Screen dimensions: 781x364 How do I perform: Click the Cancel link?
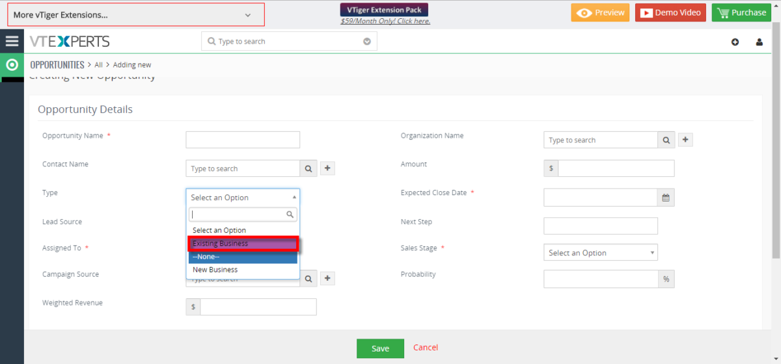426,348
